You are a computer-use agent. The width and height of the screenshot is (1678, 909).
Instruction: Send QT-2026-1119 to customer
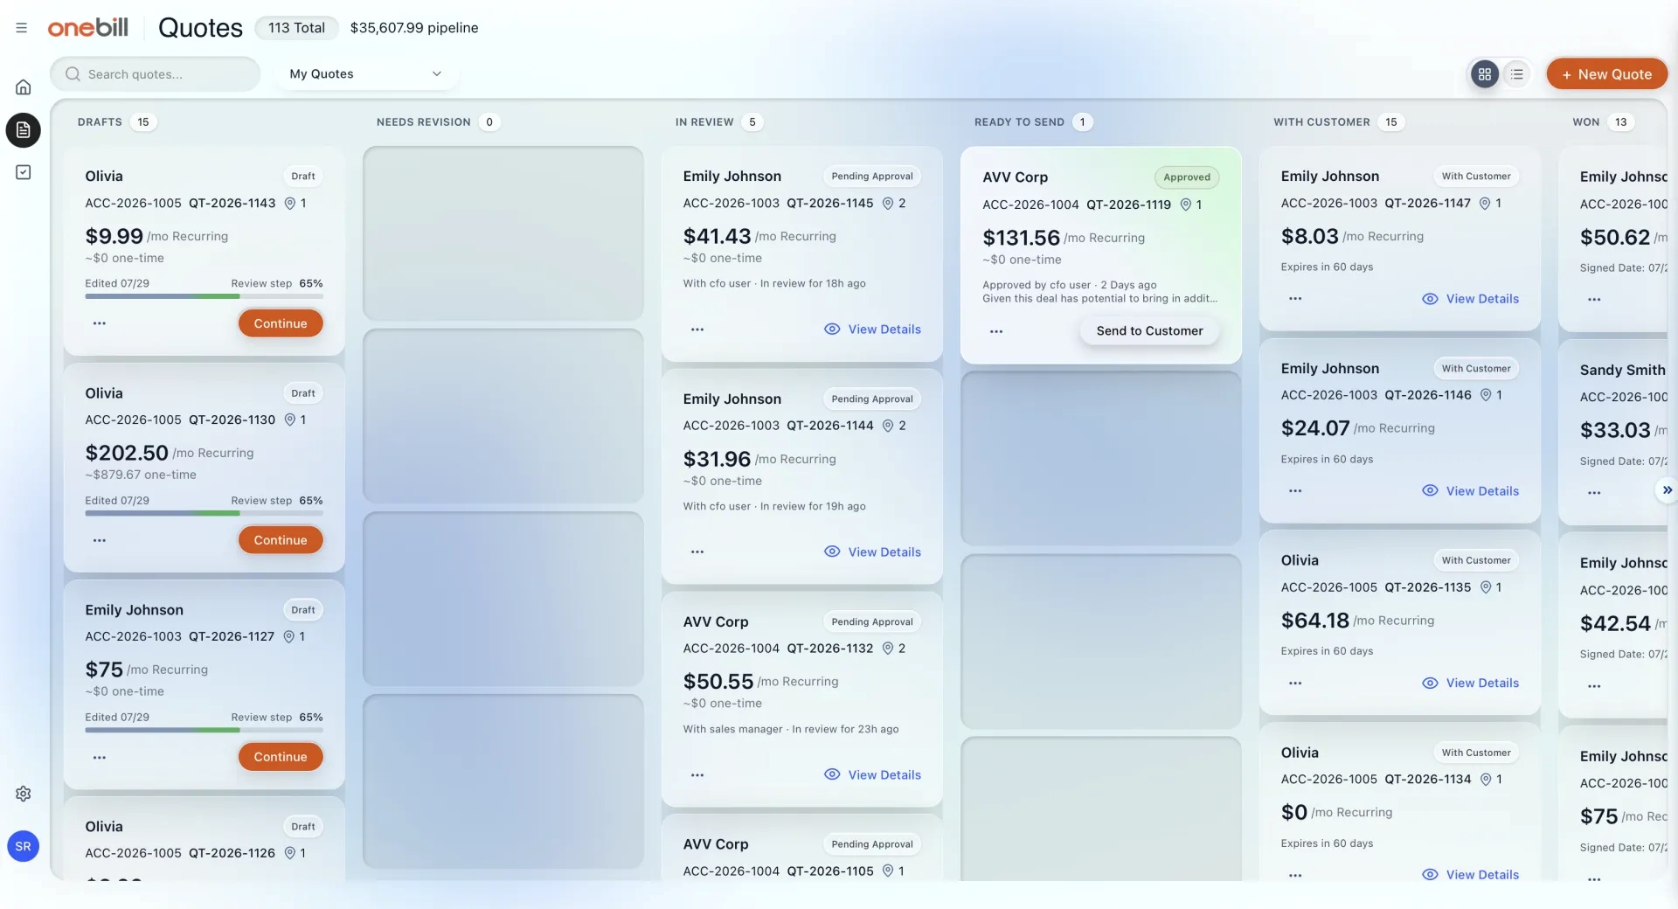coord(1149,331)
